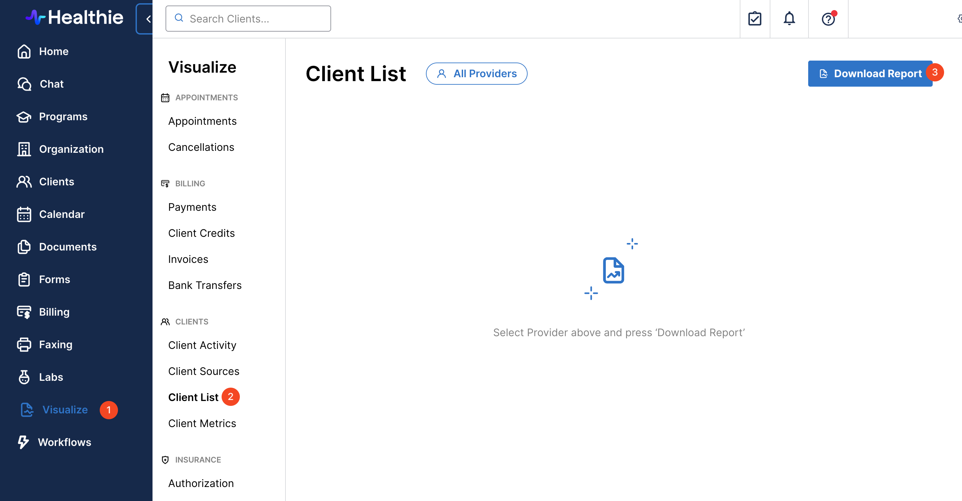This screenshot has width=962, height=501.
Task: Navigate to Organization in the sidebar
Action: click(x=71, y=149)
